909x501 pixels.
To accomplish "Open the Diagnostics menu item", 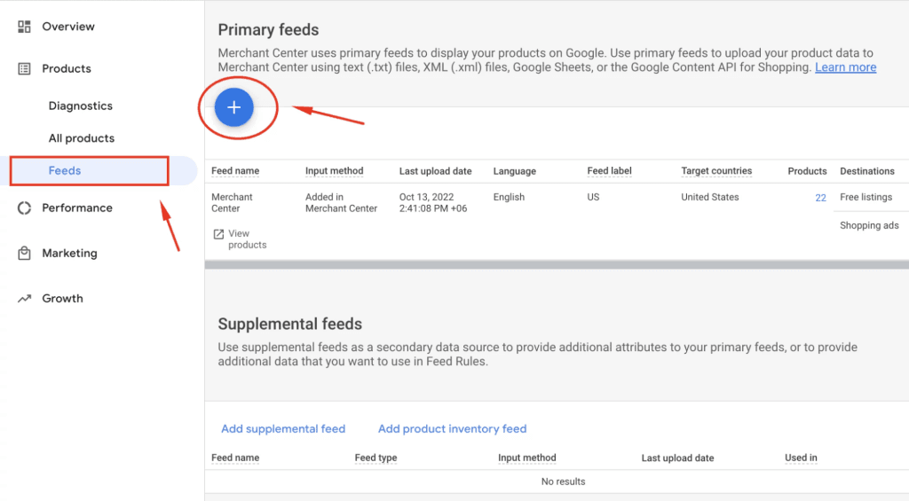I will (81, 106).
